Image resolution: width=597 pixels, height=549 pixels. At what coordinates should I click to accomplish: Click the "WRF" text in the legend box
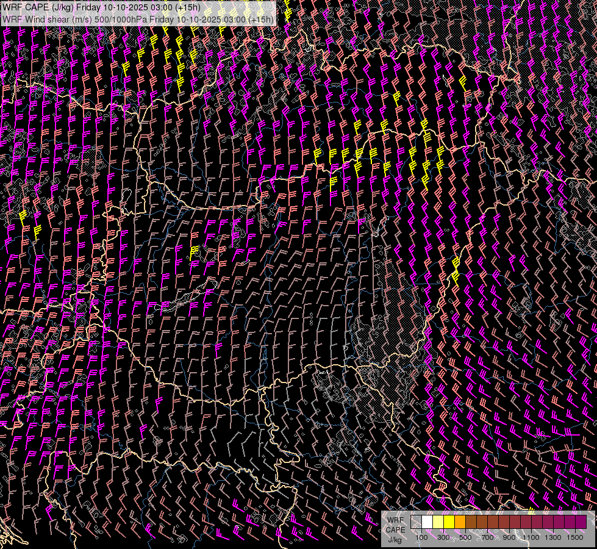tap(395, 520)
